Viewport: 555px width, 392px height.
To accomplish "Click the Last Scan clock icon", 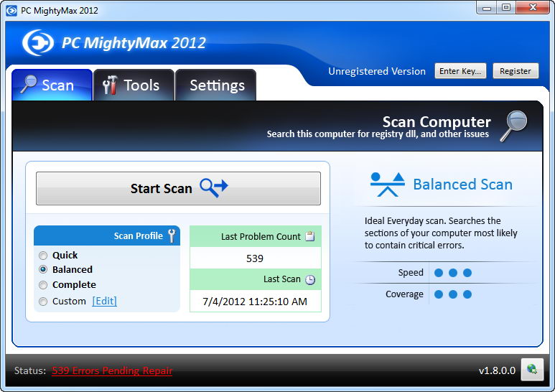I will pyautogui.click(x=310, y=280).
